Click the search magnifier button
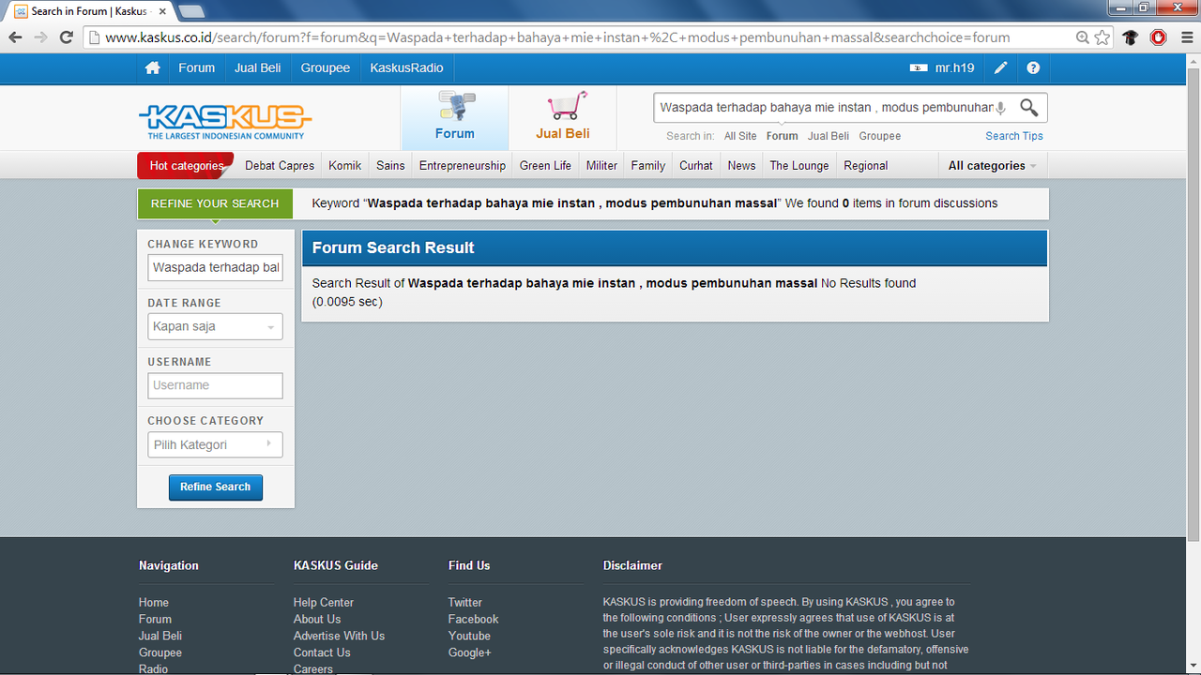Image resolution: width=1201 pixels, height=675 pixels. [1029, 108]
